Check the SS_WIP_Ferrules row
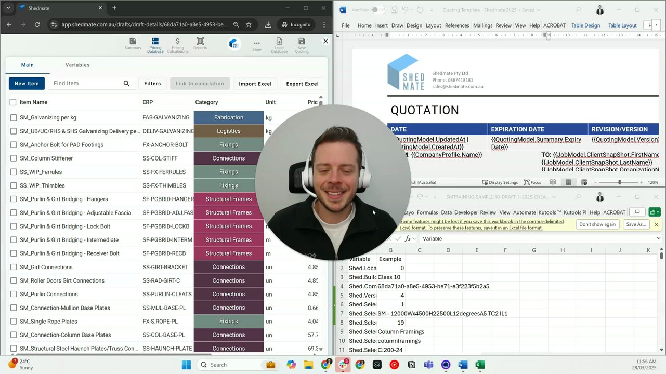This screenshot has height=374, width=666. click(x=14, y=172)
